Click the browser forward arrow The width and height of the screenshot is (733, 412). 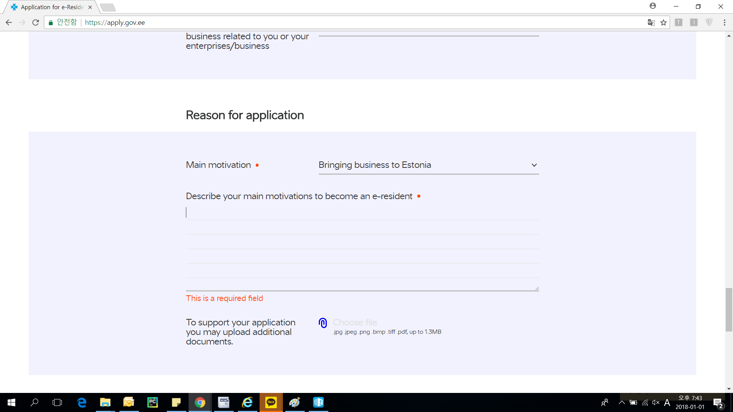tap(22, 23)
